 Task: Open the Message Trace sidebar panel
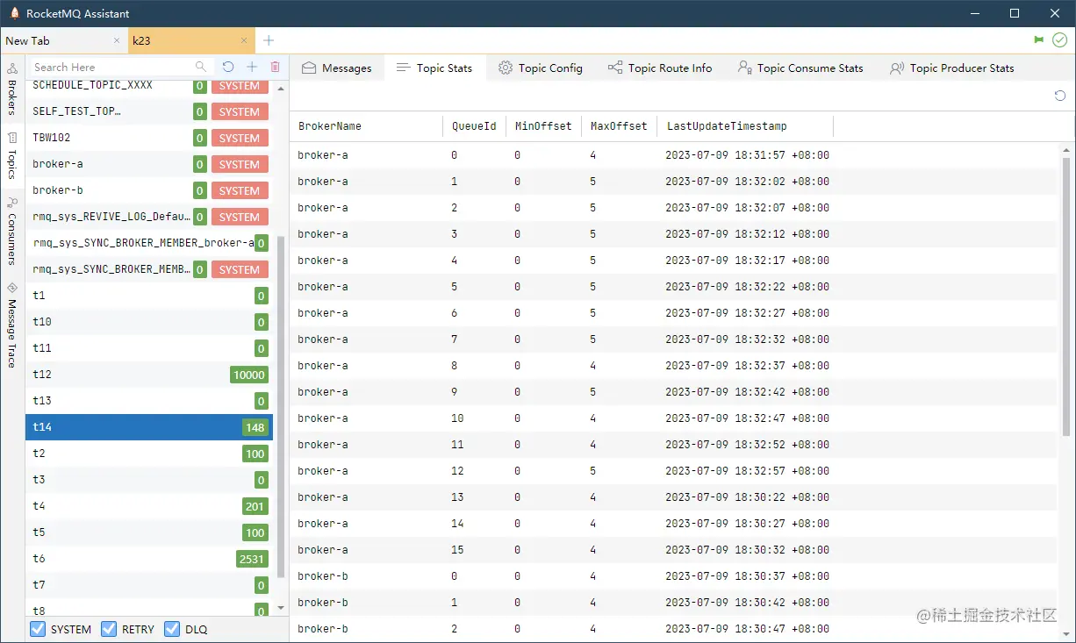point(12,325)
